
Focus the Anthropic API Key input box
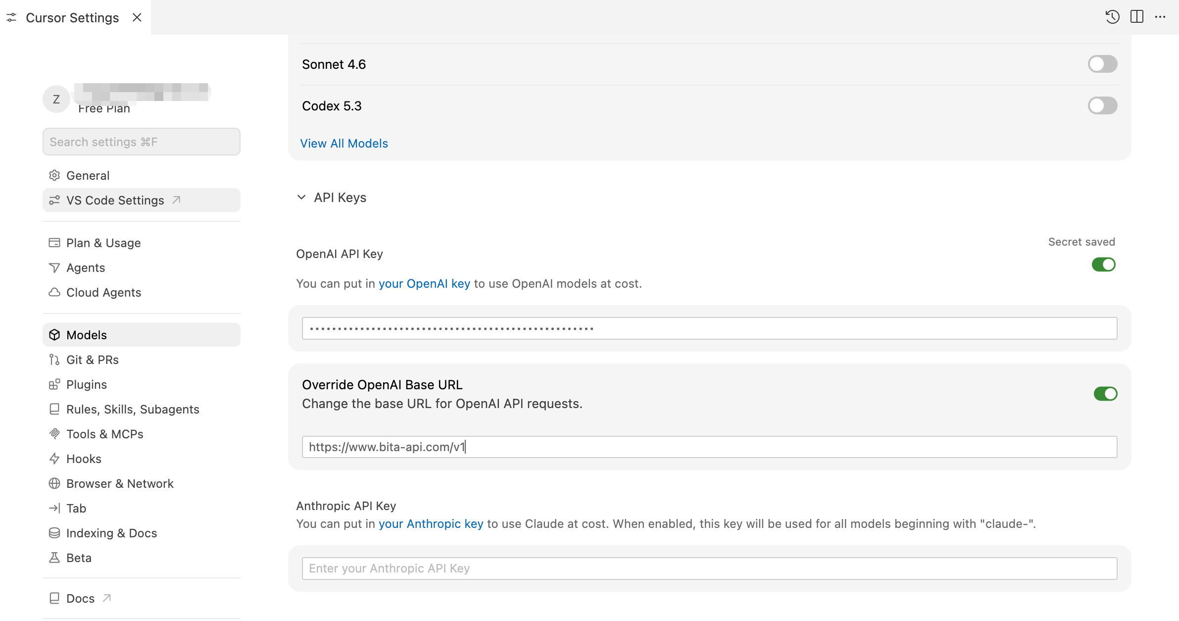tap(709, 568)
